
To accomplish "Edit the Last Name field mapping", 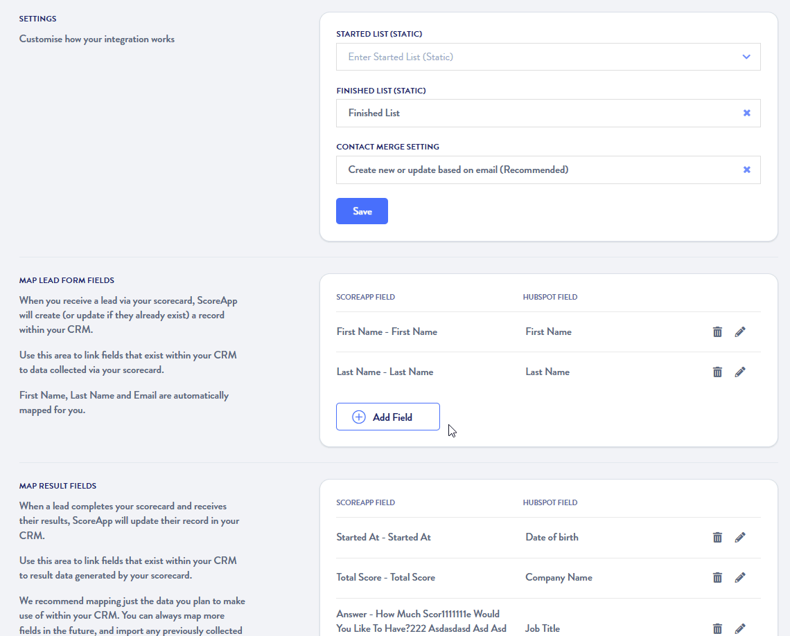I will tap(740, 372).
